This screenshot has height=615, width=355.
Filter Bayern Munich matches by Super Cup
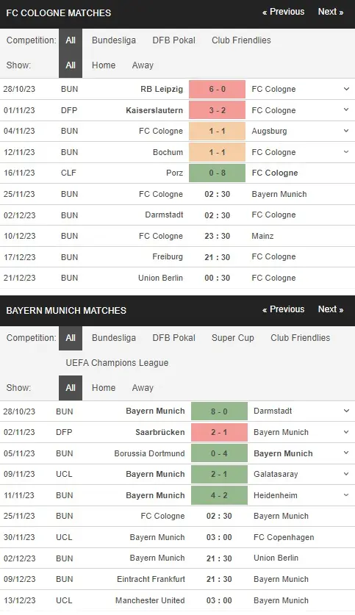click(x=232, y=338)
